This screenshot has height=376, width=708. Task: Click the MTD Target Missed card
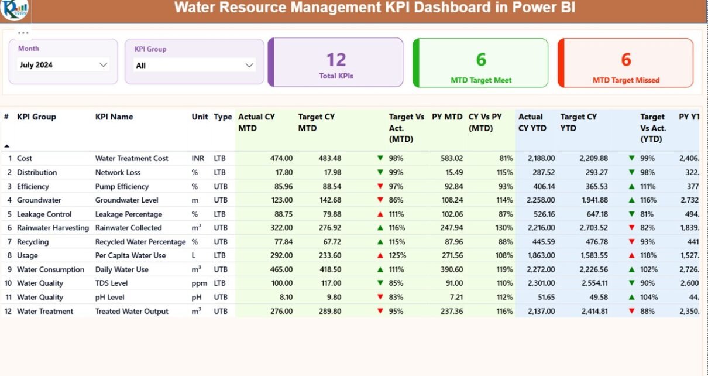[x=625, y=63]
